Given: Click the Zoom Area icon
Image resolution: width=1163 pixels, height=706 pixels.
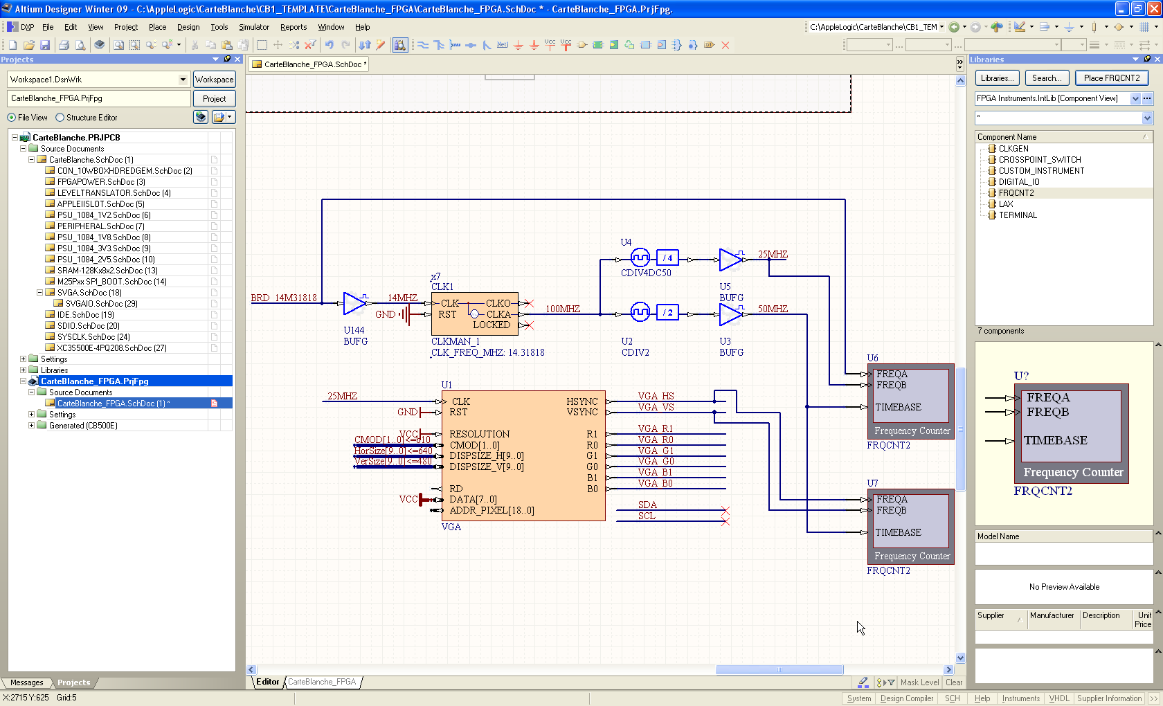Looking at the screenshot, I should point(134,45).
